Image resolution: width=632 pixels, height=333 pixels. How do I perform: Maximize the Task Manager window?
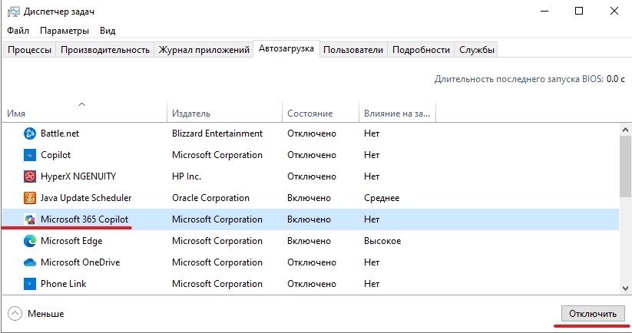[579, 12]
